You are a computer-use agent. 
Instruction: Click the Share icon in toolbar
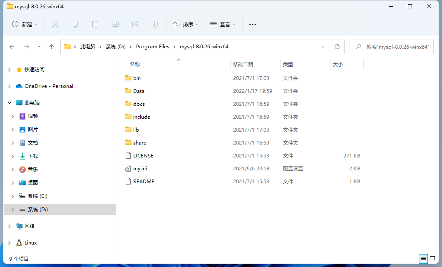(135, 24)
